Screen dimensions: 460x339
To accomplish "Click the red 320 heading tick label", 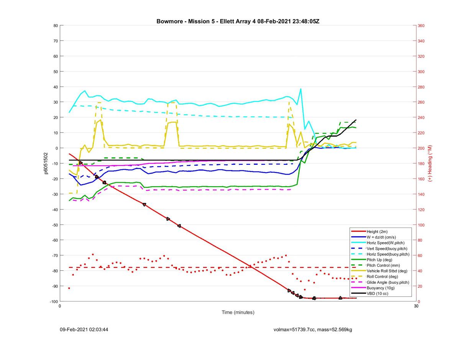I will pos(421,56).
